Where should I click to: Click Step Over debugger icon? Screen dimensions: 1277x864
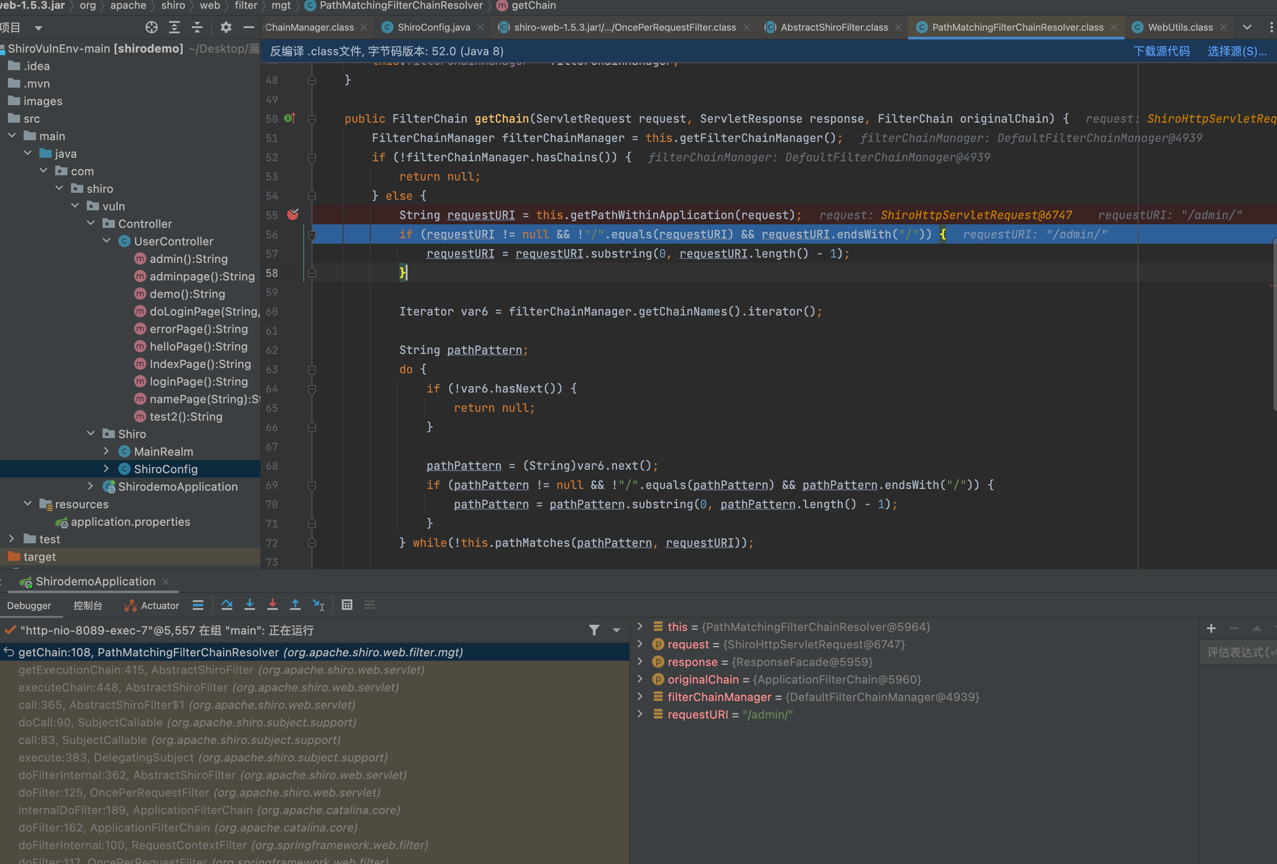pos(227,605)
